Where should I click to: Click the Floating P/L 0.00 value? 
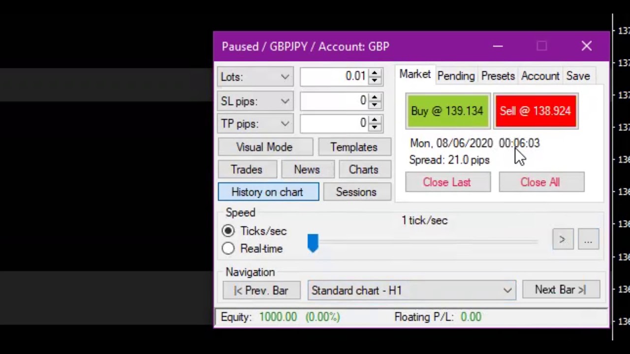click(x=471, y=317)
